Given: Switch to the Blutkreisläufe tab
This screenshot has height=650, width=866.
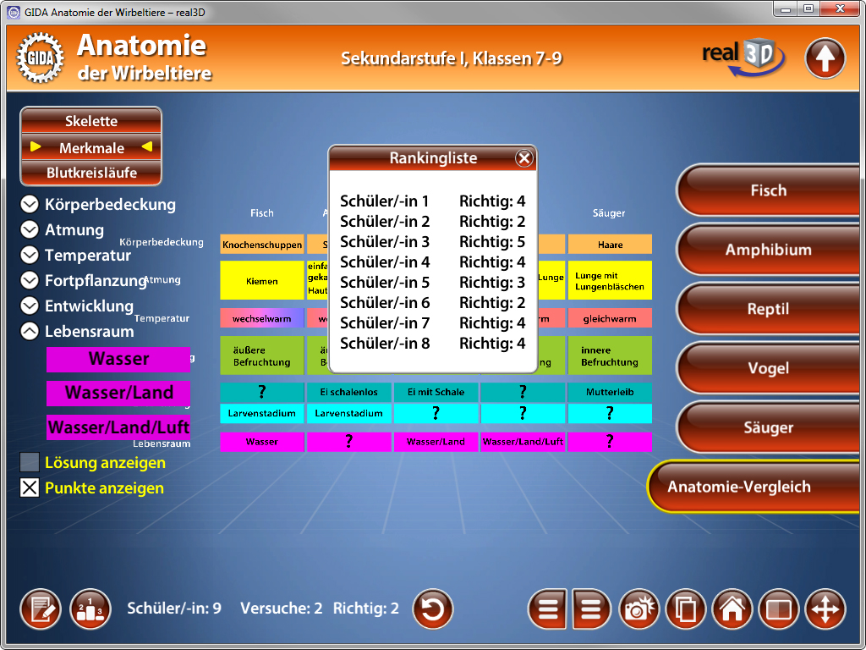Looking at the screenshot, I should tap(91, 173).
